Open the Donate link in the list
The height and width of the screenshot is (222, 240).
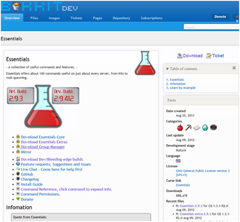[x=27, y=199]
